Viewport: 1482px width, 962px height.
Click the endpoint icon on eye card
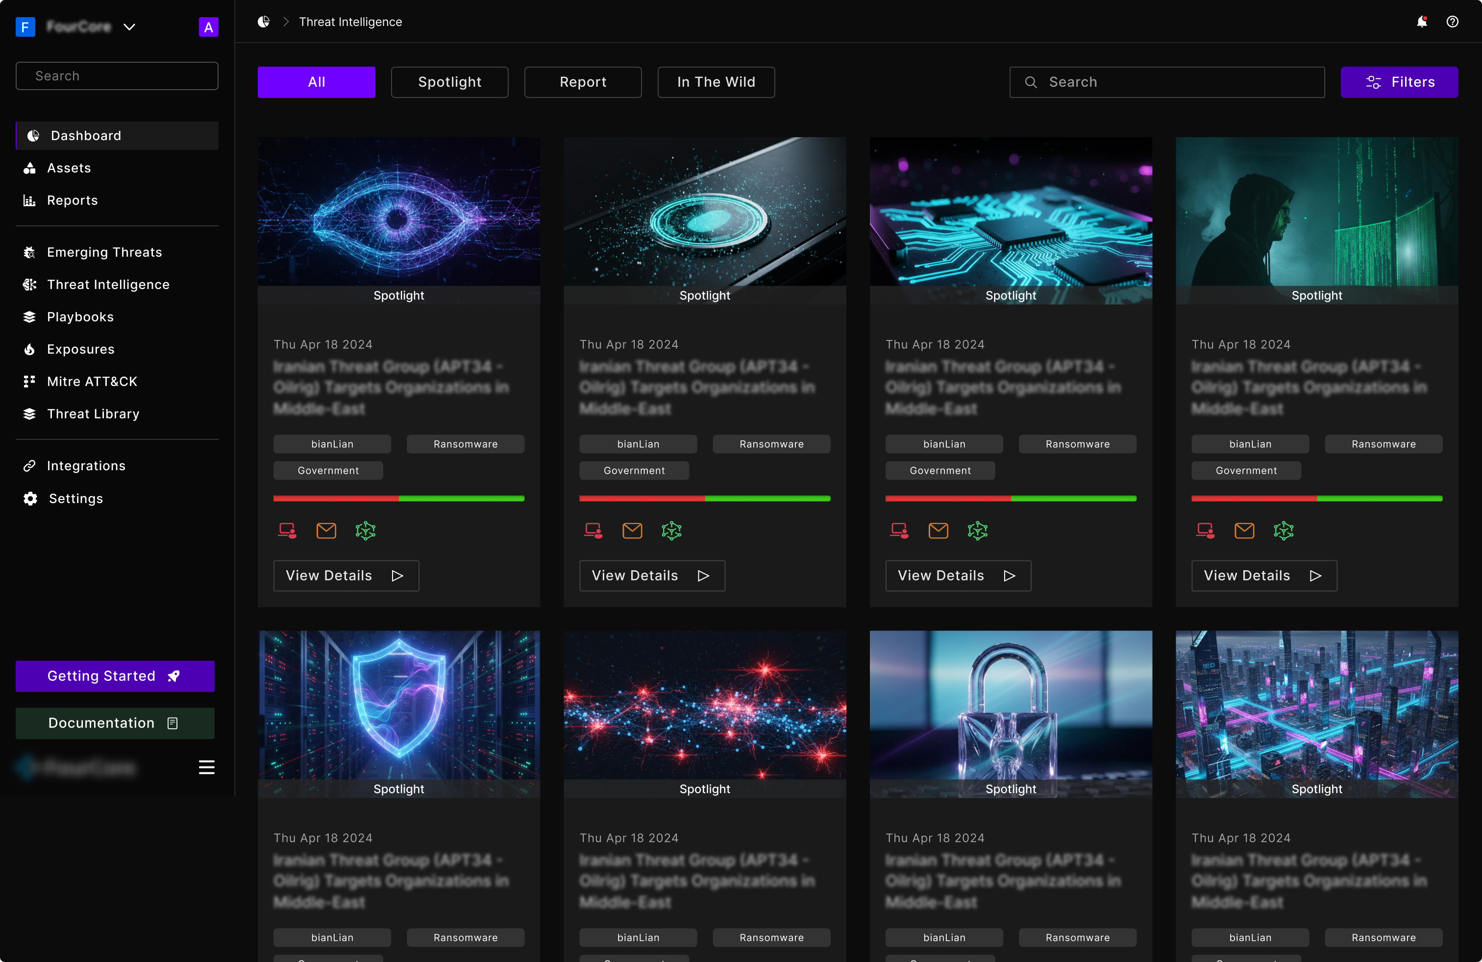click(287, 530)
